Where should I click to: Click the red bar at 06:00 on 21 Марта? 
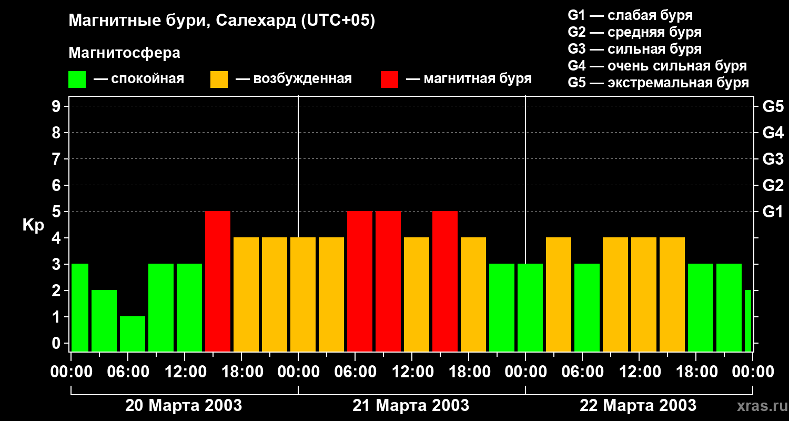click(x=360, y=282)
